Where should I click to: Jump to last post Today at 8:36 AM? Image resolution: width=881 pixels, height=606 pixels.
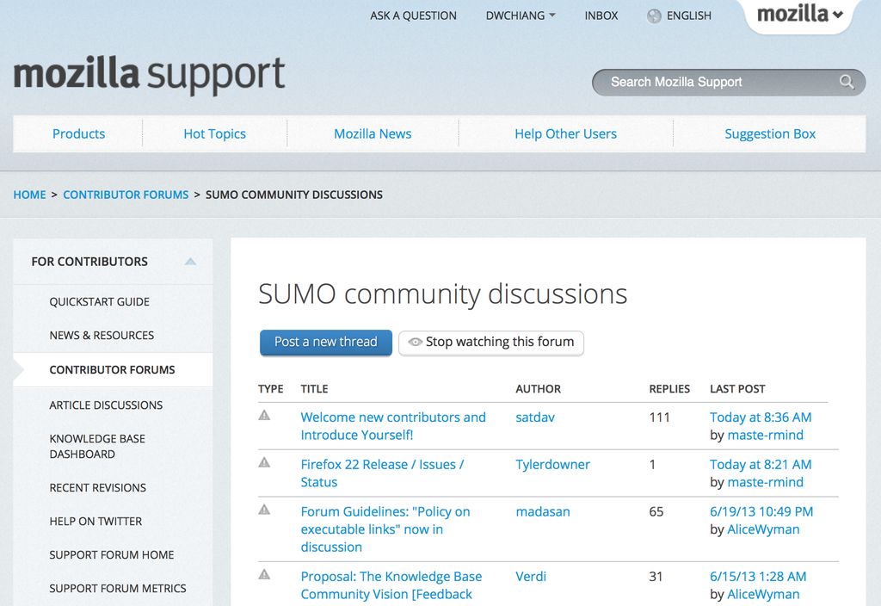[x=761, y=417]
